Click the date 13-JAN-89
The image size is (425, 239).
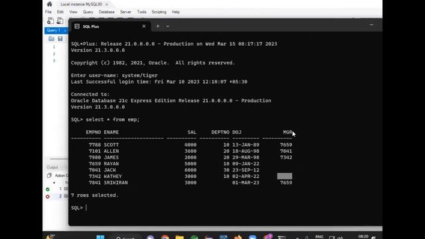(x=246, y=145)
